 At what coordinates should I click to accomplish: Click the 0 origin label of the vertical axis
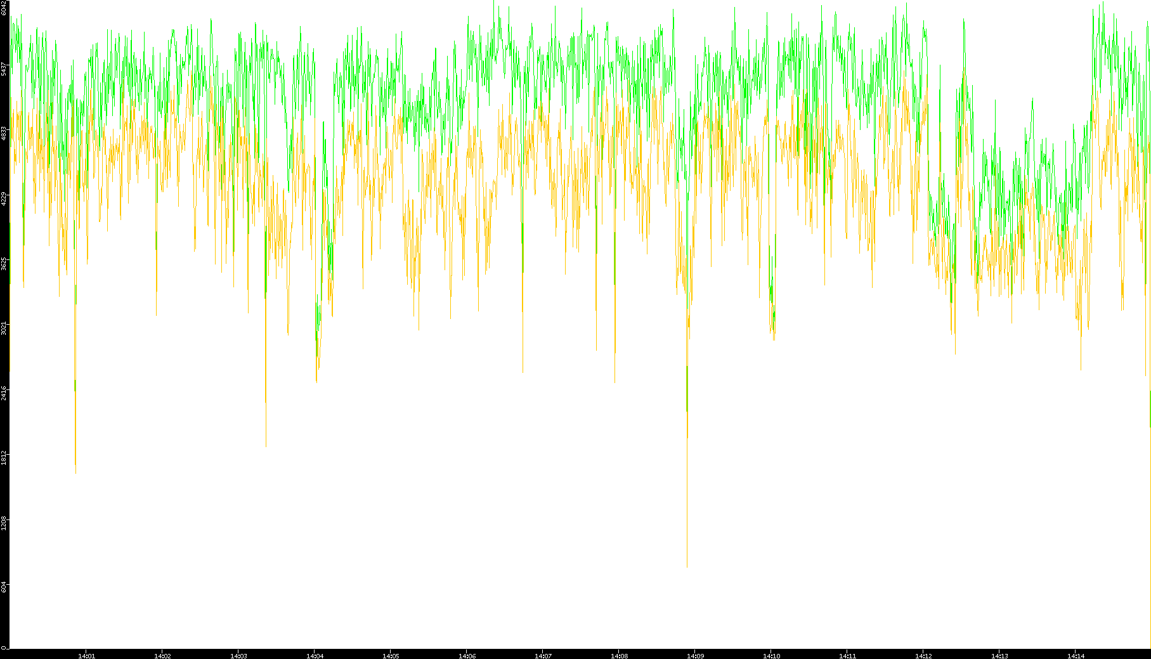4,648
